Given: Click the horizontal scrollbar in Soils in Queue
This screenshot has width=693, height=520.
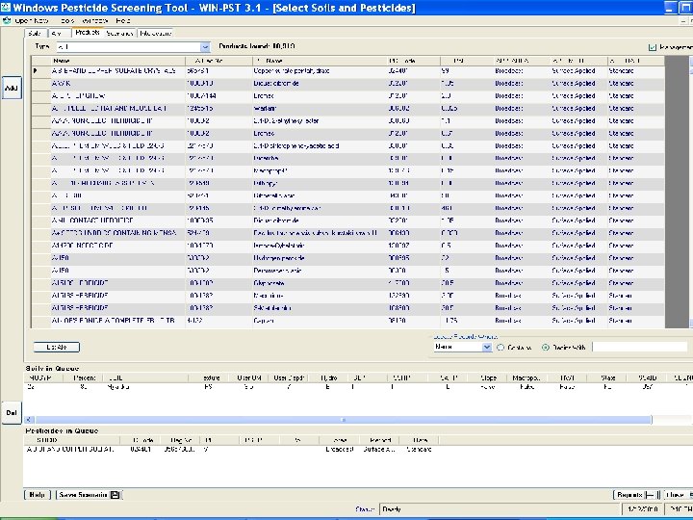Looking at the screenshot, I should point(343,420).
